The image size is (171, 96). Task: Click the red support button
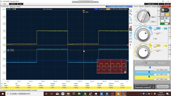165,6
